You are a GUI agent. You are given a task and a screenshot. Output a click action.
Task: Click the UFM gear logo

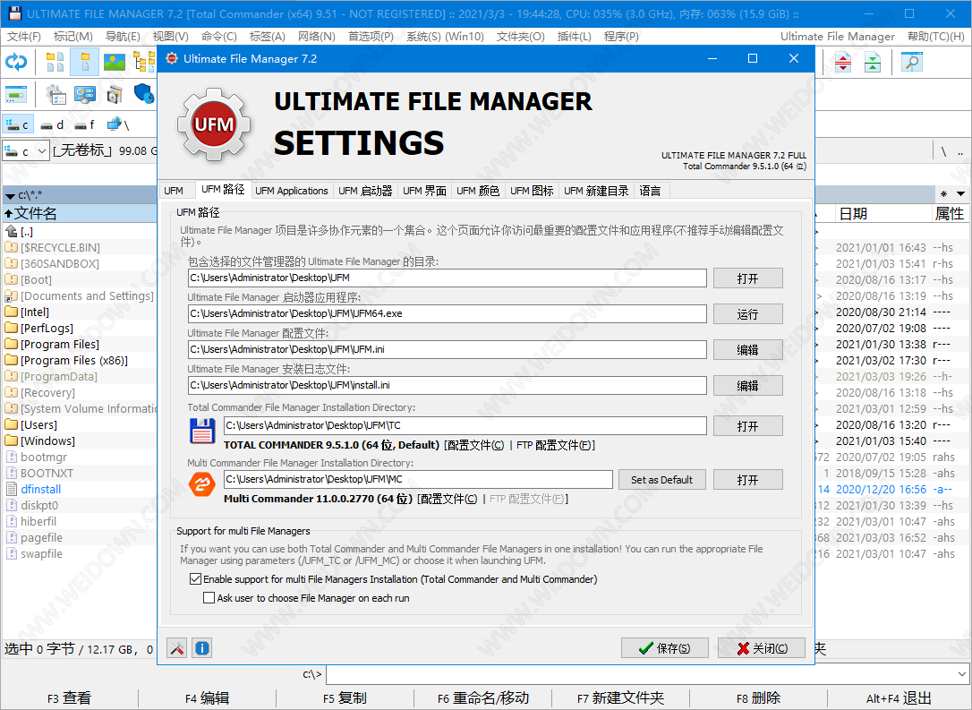(x=214, y=124)
